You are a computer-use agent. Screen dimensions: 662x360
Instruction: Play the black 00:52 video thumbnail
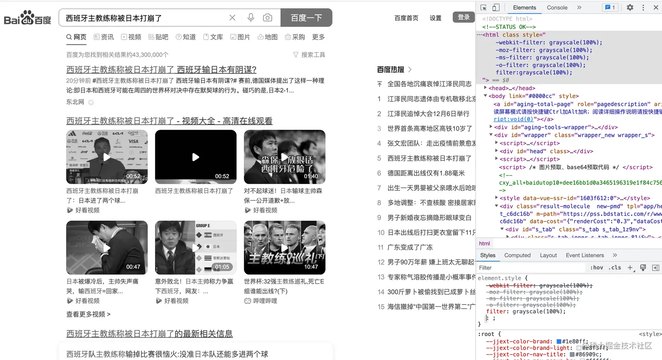click(196, 157)
